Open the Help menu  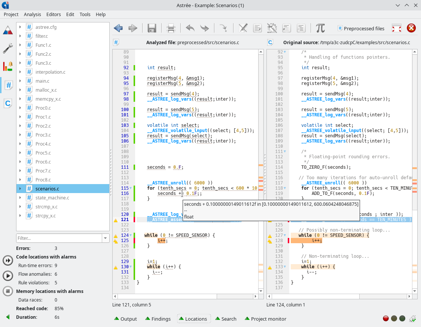tap(100, 14)
